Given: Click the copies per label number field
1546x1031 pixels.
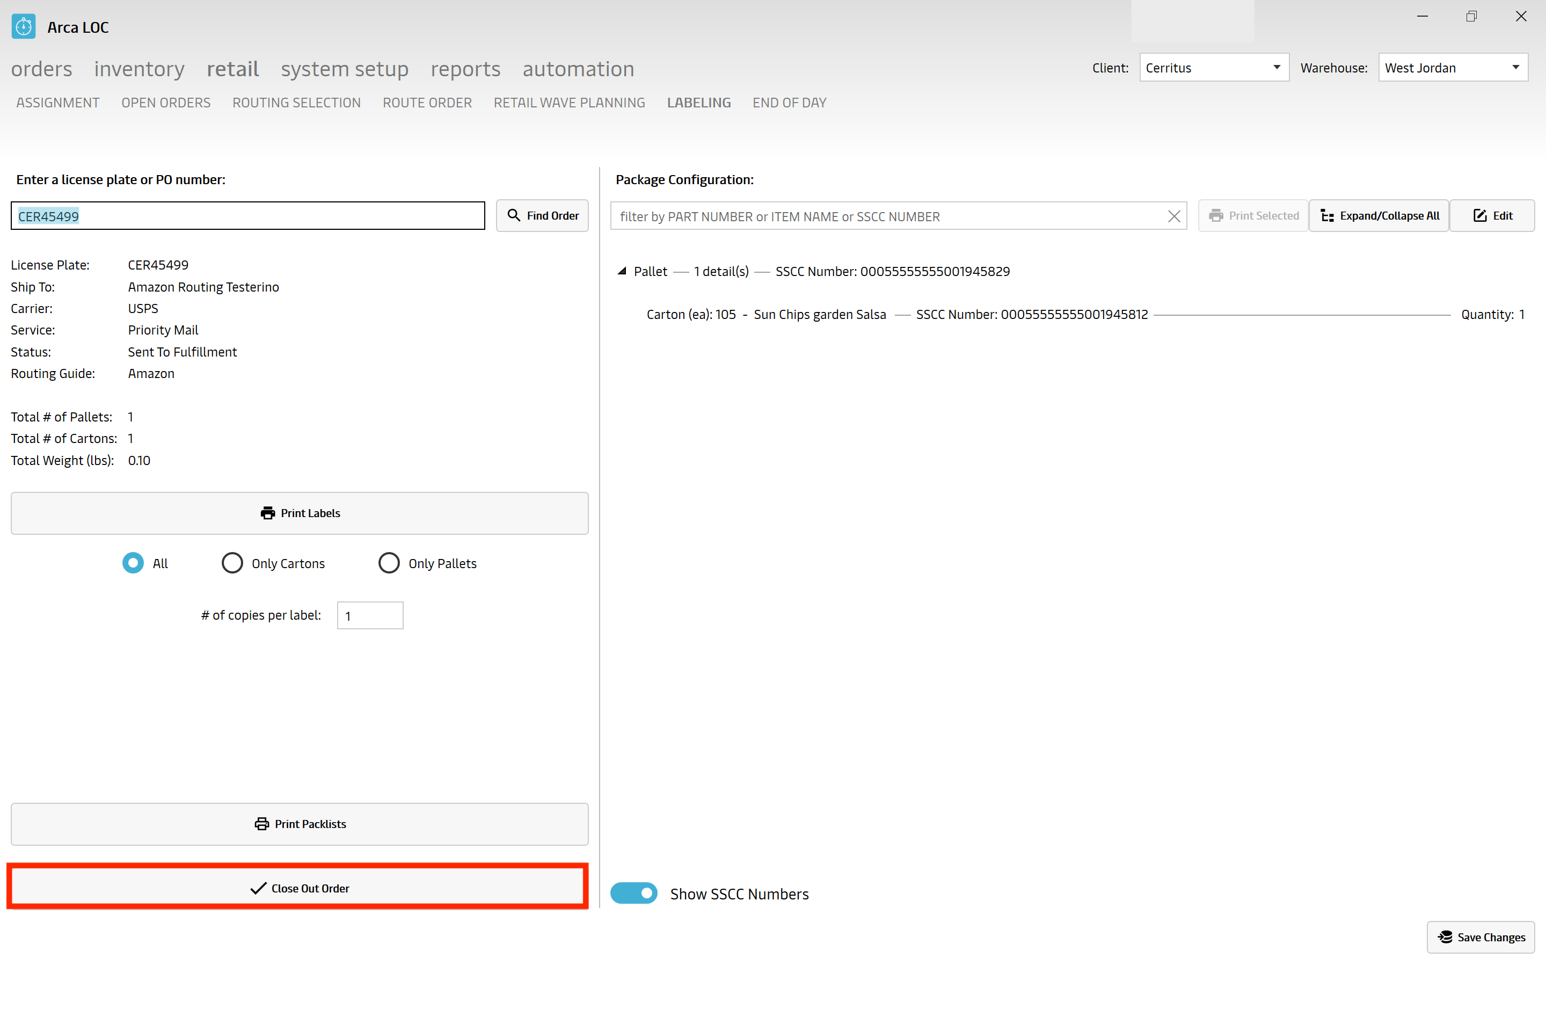Looking at the screenshot, I should [x=370, y=615].
